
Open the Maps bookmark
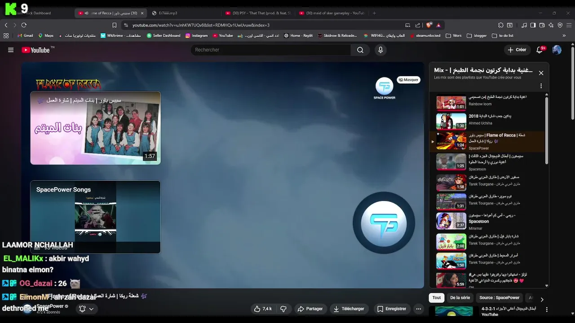click(46, 35)
